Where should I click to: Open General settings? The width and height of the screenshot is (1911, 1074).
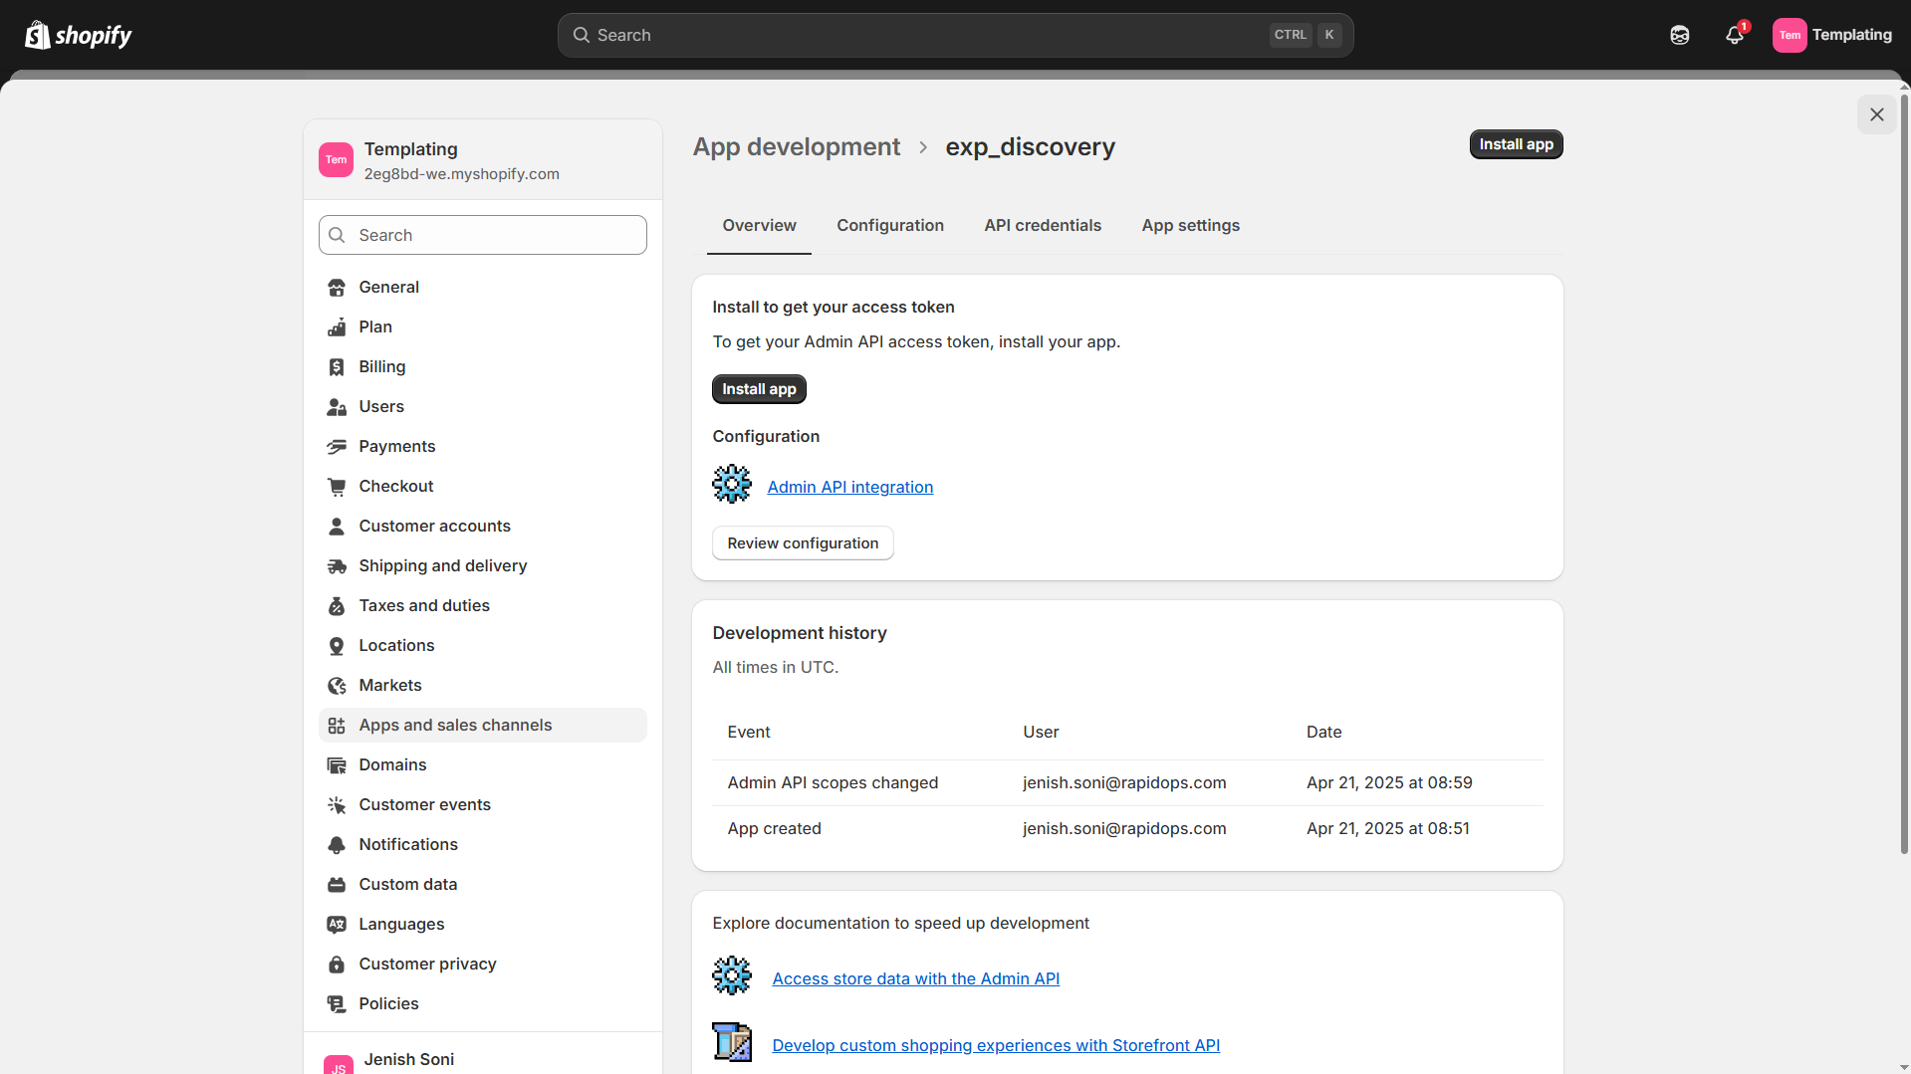click(x=482, y=288)
